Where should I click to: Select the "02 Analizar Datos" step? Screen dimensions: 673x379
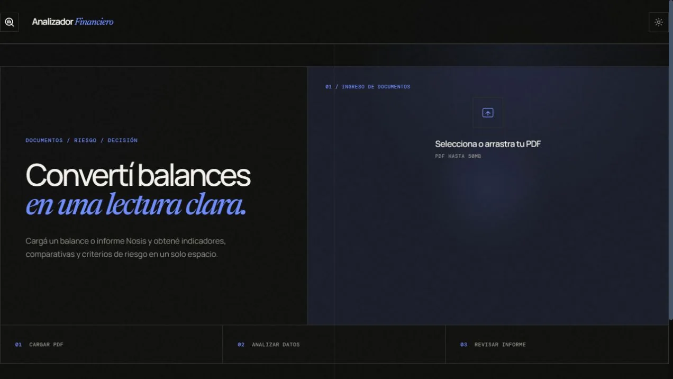click(x=334, y=344)
